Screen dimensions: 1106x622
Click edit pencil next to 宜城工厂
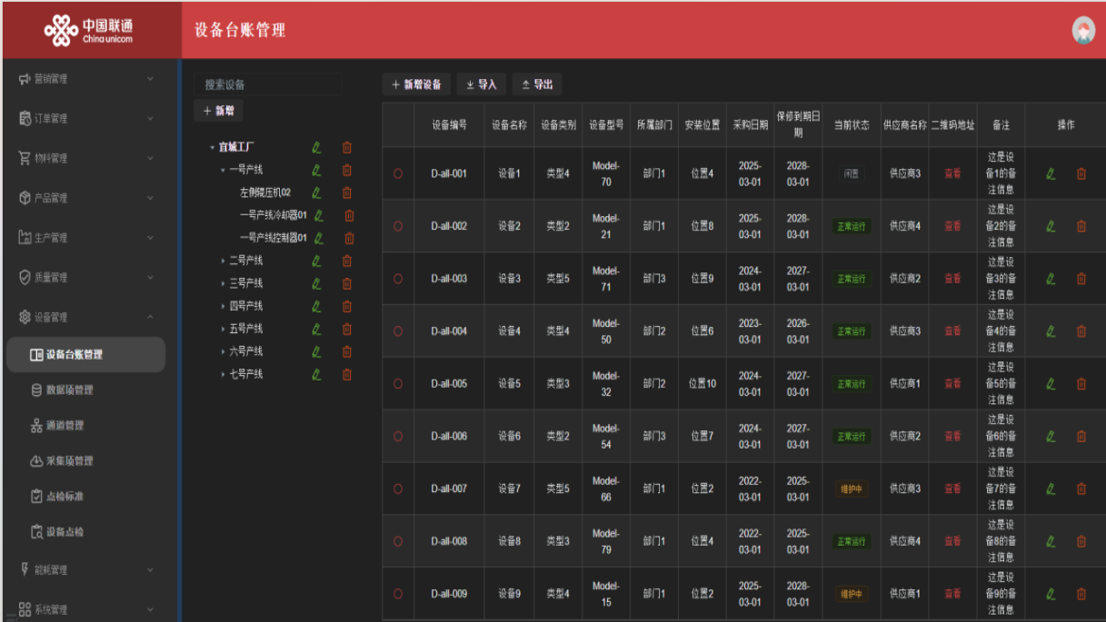(x=316, y=147)
